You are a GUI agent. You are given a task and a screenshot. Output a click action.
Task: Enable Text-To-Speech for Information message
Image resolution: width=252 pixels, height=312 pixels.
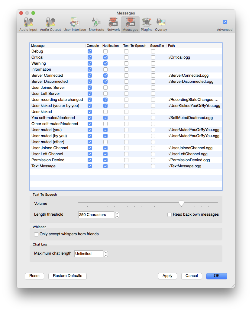click(126, 69)
